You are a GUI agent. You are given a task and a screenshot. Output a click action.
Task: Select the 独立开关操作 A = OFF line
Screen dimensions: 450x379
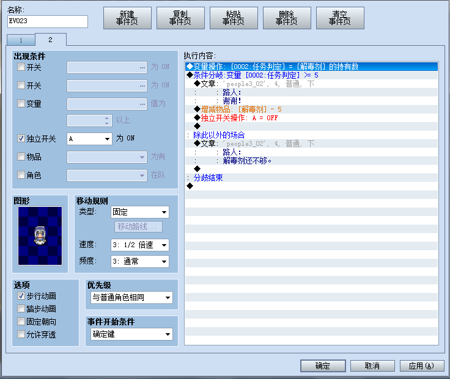(311, 118)
